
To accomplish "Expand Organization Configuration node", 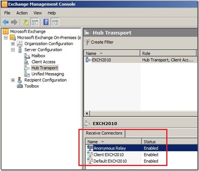I will pyautogui.click(x=13, y=44).
